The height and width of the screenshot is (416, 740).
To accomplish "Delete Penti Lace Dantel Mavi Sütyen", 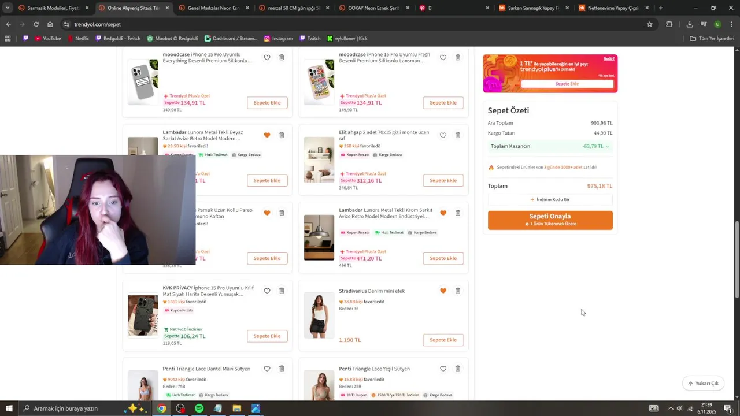I will (282, 369).
